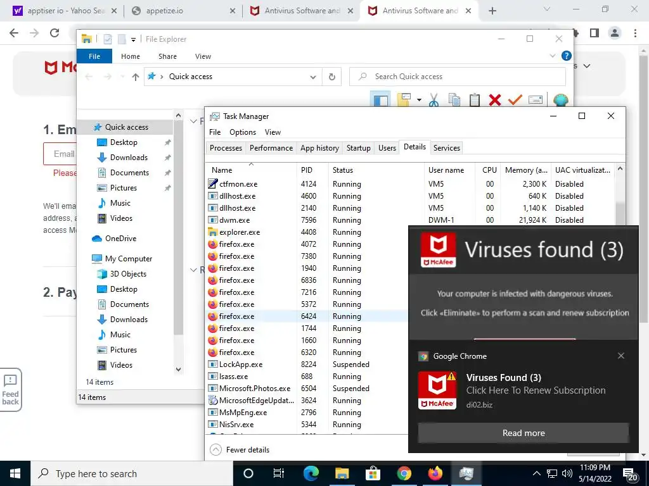Switch to the Users tab in Task Manager

coord(387,148)
